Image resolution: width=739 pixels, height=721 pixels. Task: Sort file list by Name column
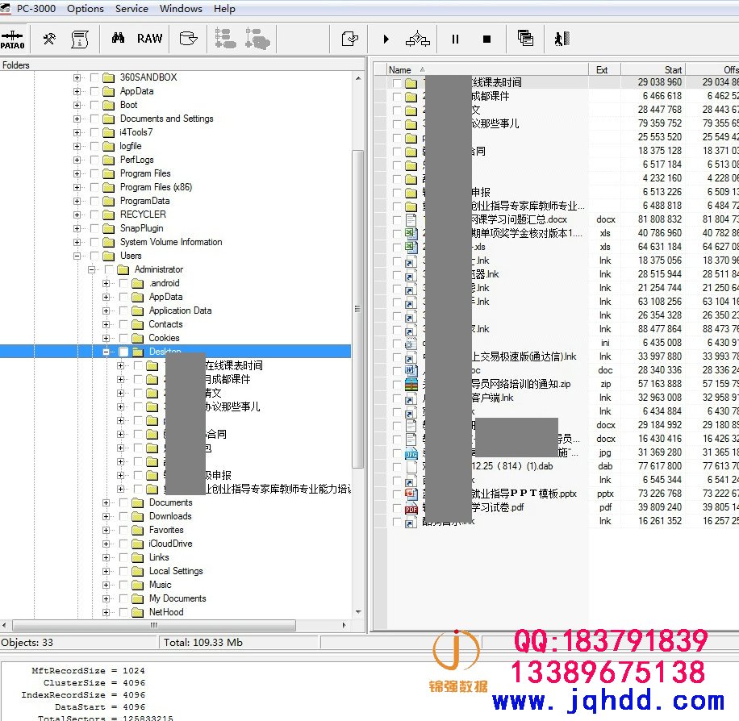tap(487, 69)
